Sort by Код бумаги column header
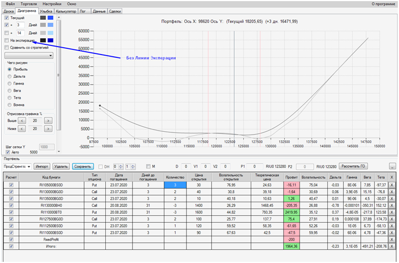The image size is (399, 263). (x=51, y=177)
